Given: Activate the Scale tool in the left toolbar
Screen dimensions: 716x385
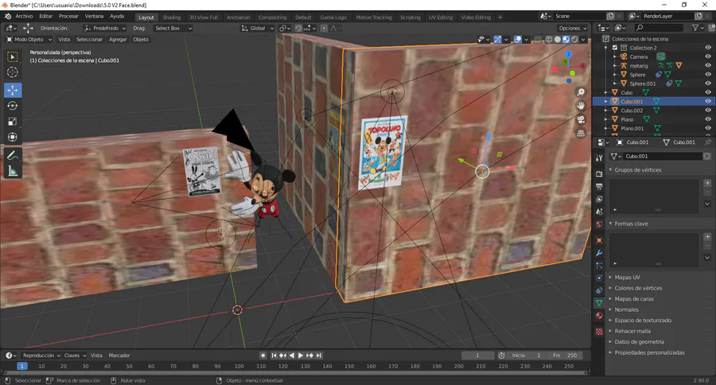Looking at the screenshot, I should (12, 122).
